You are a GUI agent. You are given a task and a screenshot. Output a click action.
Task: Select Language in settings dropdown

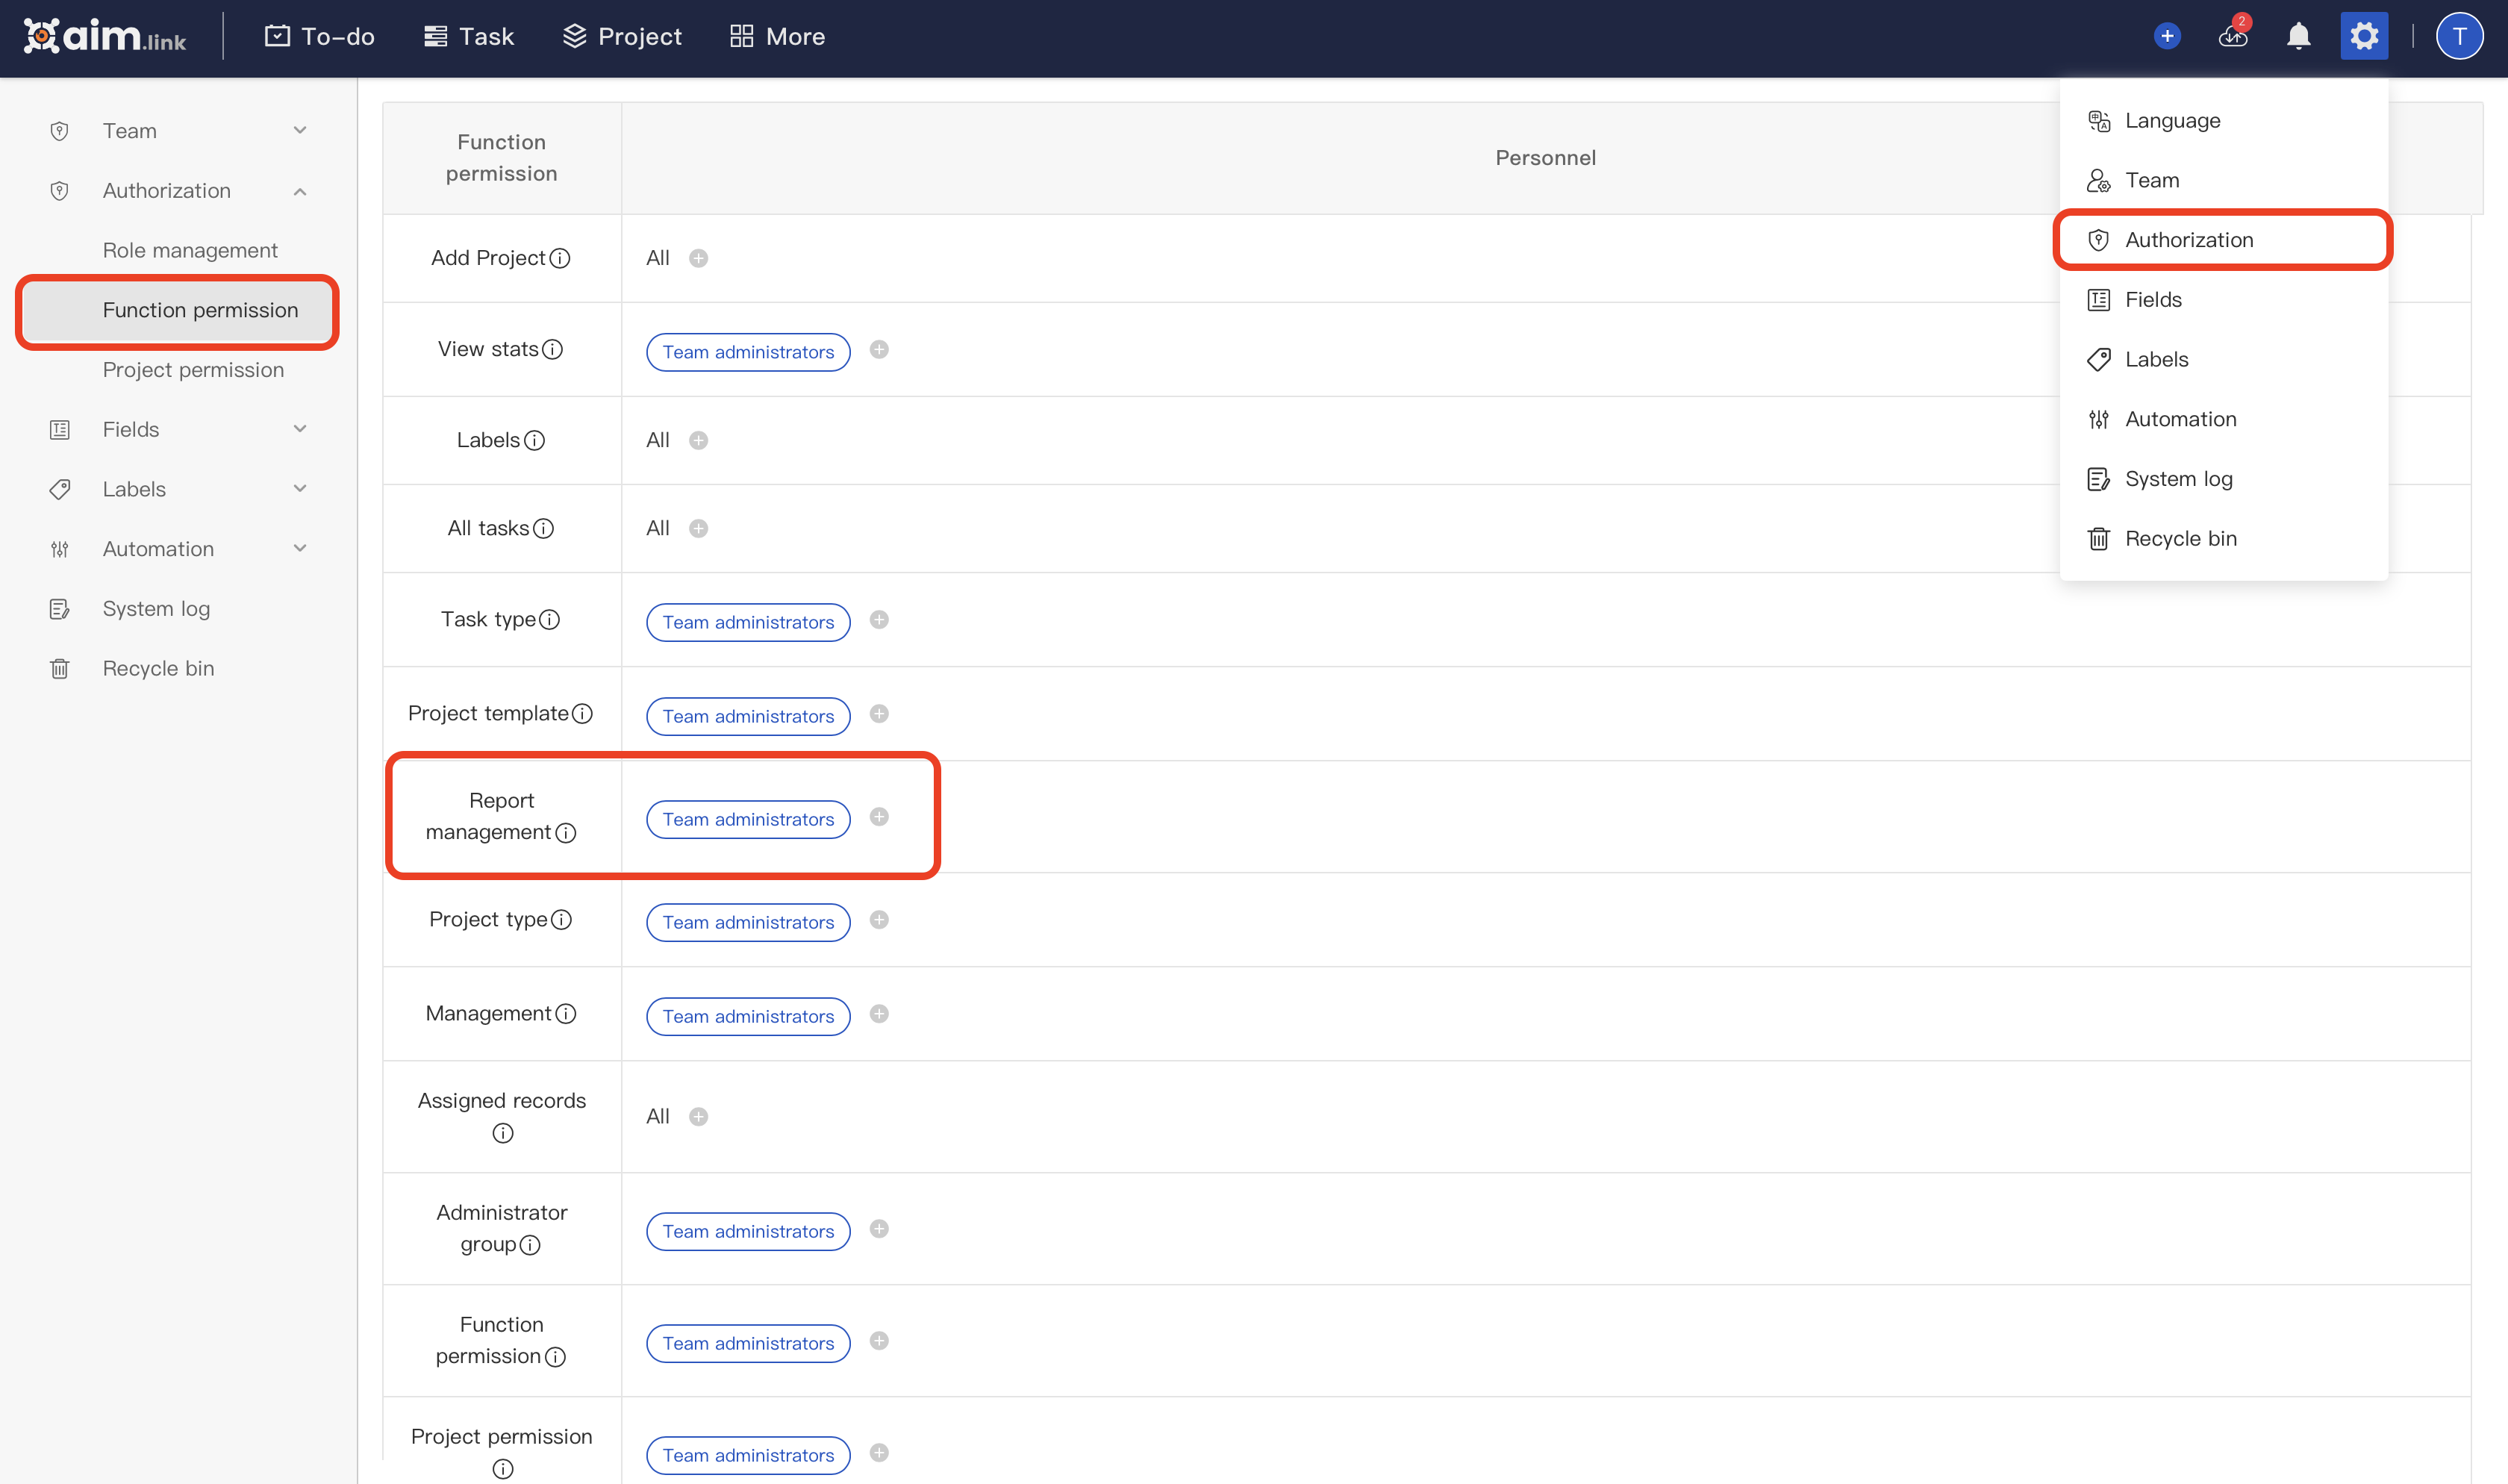pyautogui.click(x=2172, y=121)
